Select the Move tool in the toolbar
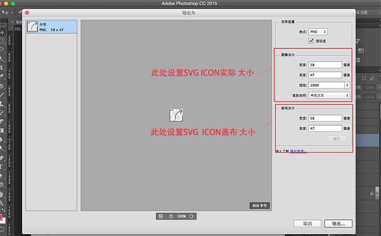This screenshot has height=236, width=381. click(x=3, y=33)
